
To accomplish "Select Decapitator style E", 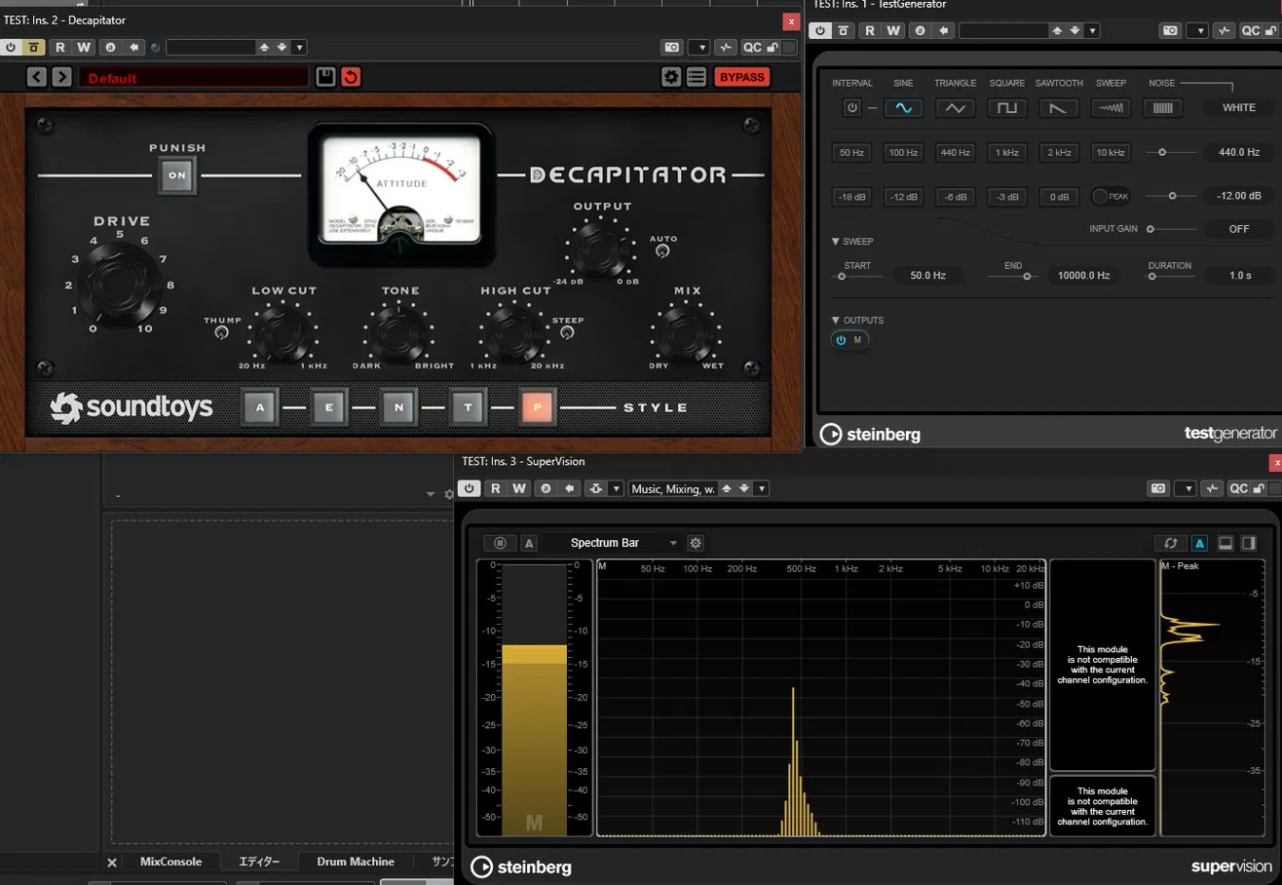I will click(329, 407).
